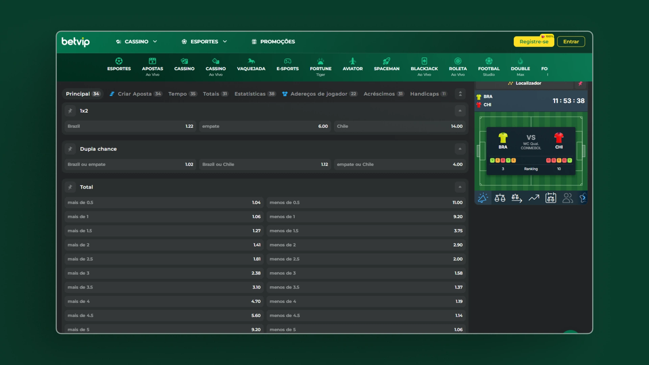
Task: Open the Fortune Tiger paw icon
Action: pyautogui.click(x=320, y=61)
